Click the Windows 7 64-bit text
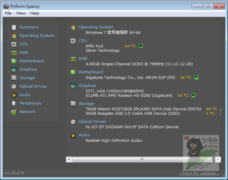Viewport: 228px width, 180px height. point(113,33)
